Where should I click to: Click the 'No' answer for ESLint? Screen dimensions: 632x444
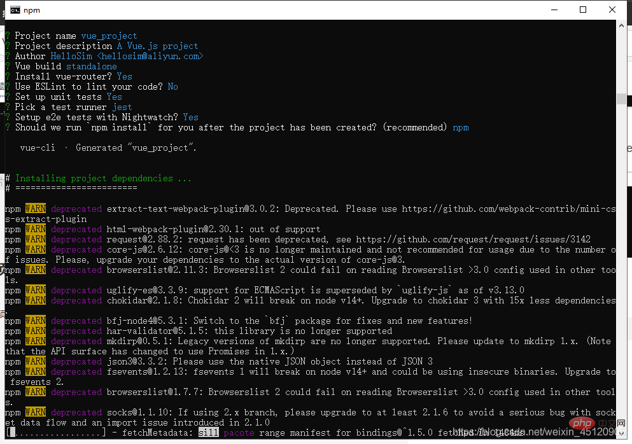tap(173, 87)
